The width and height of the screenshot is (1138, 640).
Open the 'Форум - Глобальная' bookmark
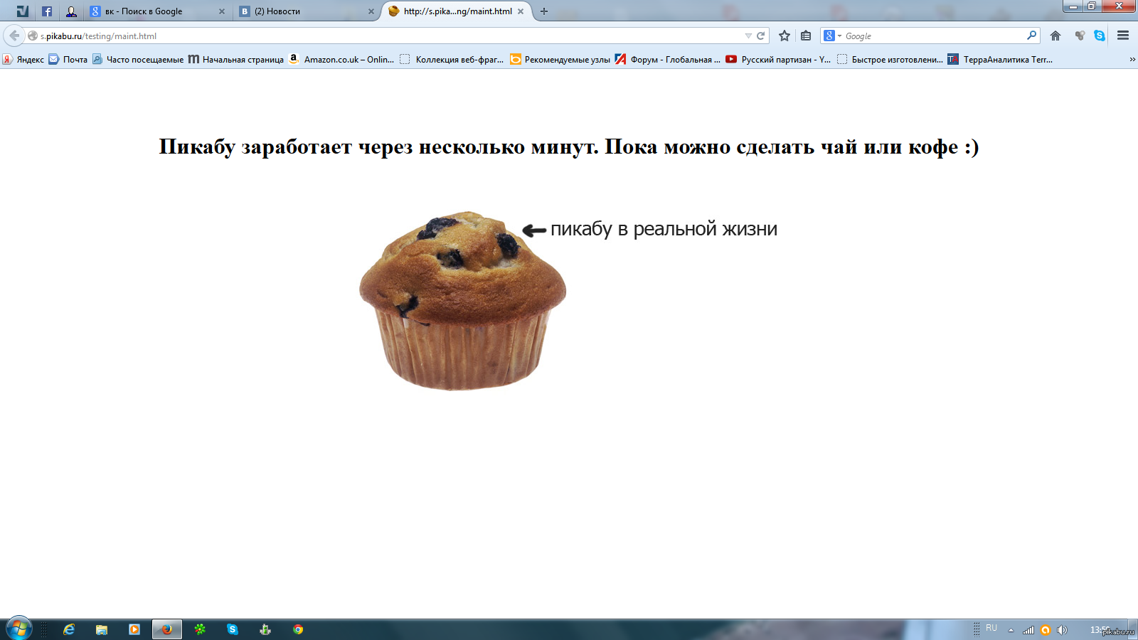point(667,60)
